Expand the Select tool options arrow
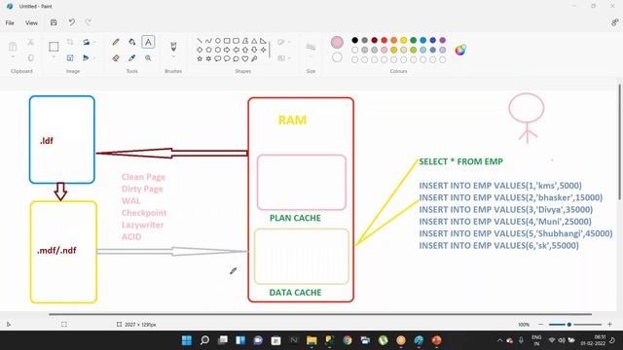 (x=54, y=57)
